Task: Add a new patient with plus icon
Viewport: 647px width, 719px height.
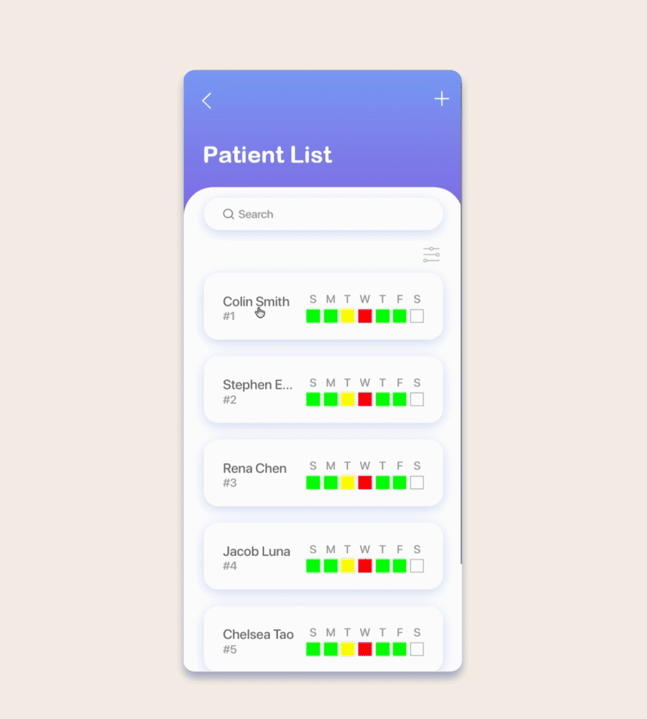Action: click(441, 99)
